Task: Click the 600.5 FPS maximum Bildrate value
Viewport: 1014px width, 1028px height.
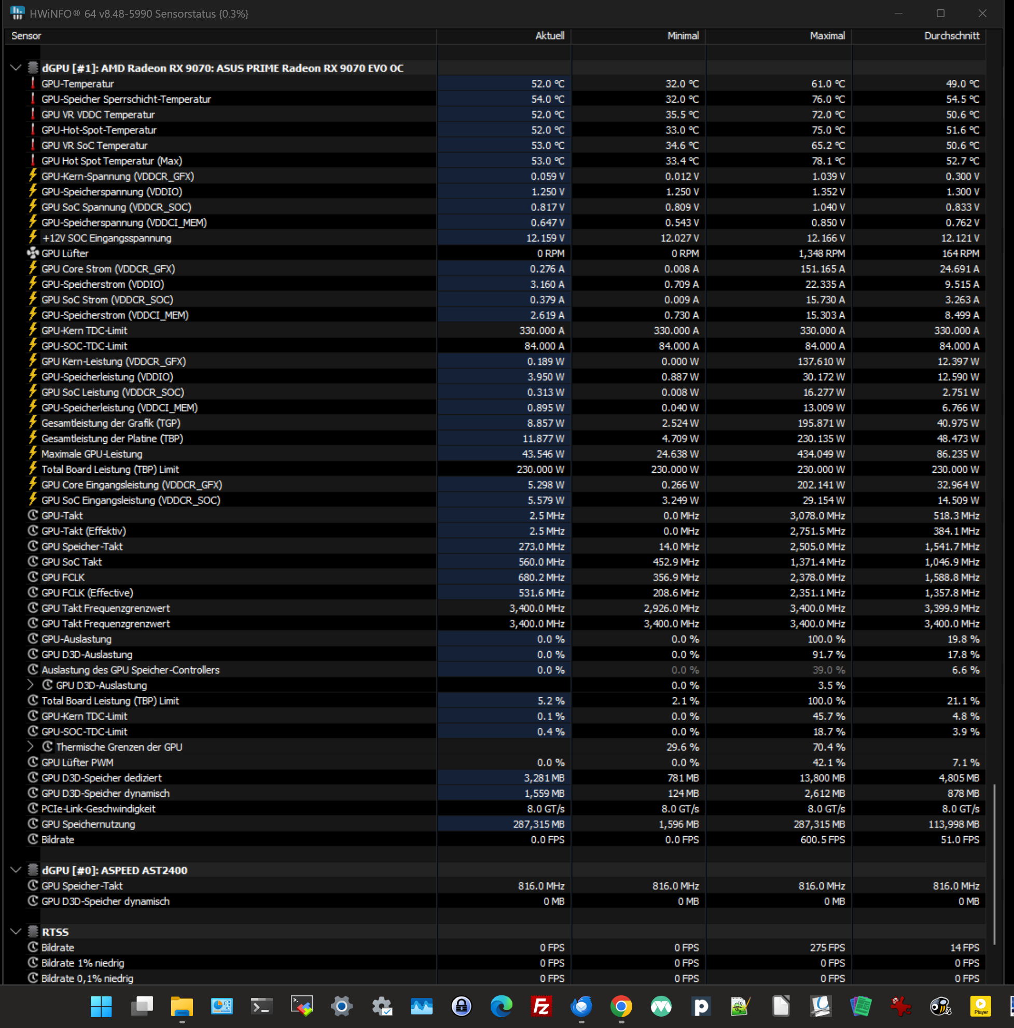Action: (823, 840)
